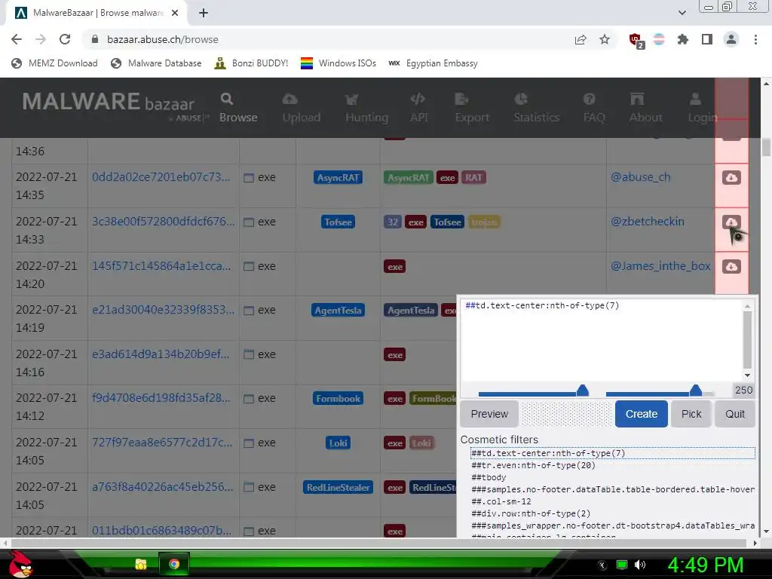Download the AsyncRAT sample via cloud icon
The height and width of the screenshot is (579, 772).
731,178
